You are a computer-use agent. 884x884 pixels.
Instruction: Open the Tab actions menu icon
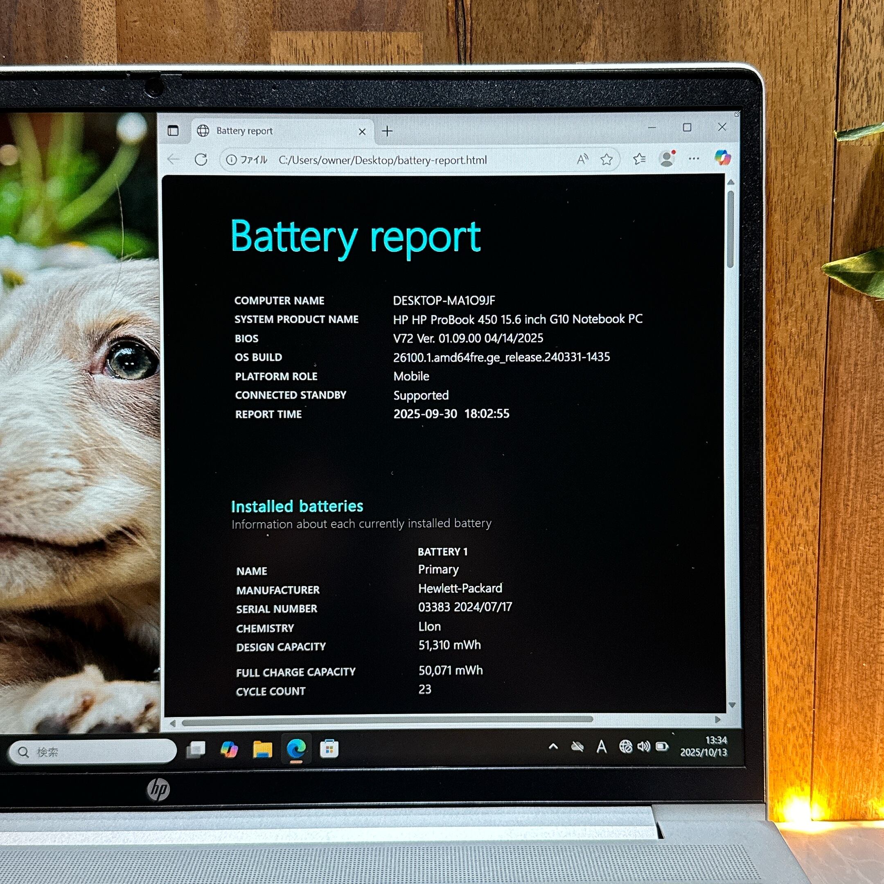coord(173,131)
